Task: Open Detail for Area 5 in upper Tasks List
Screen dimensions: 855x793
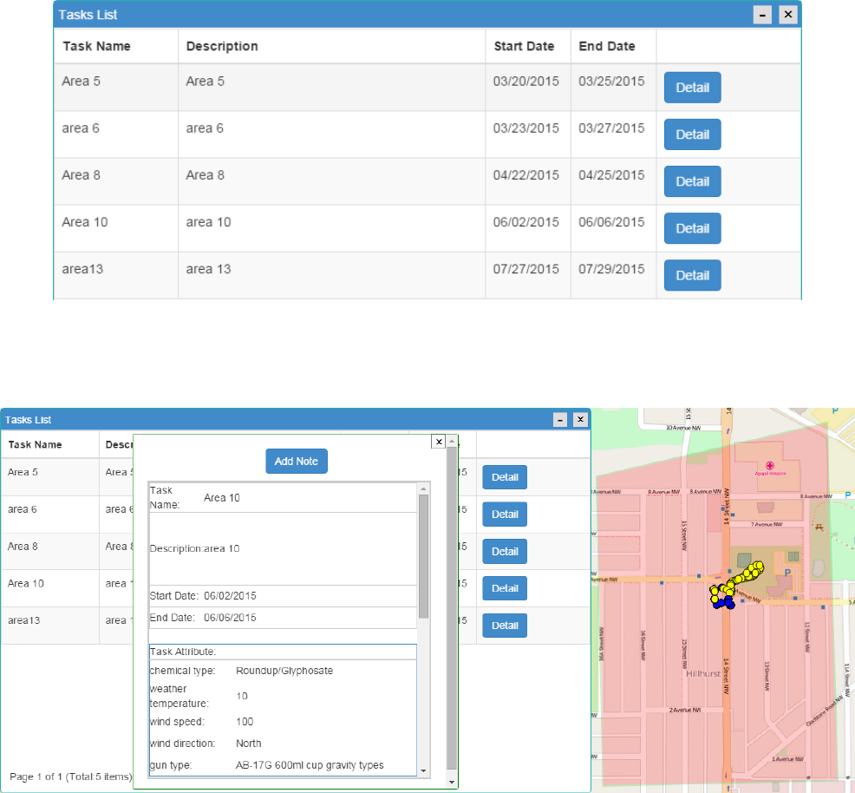Action: (692, 88)
